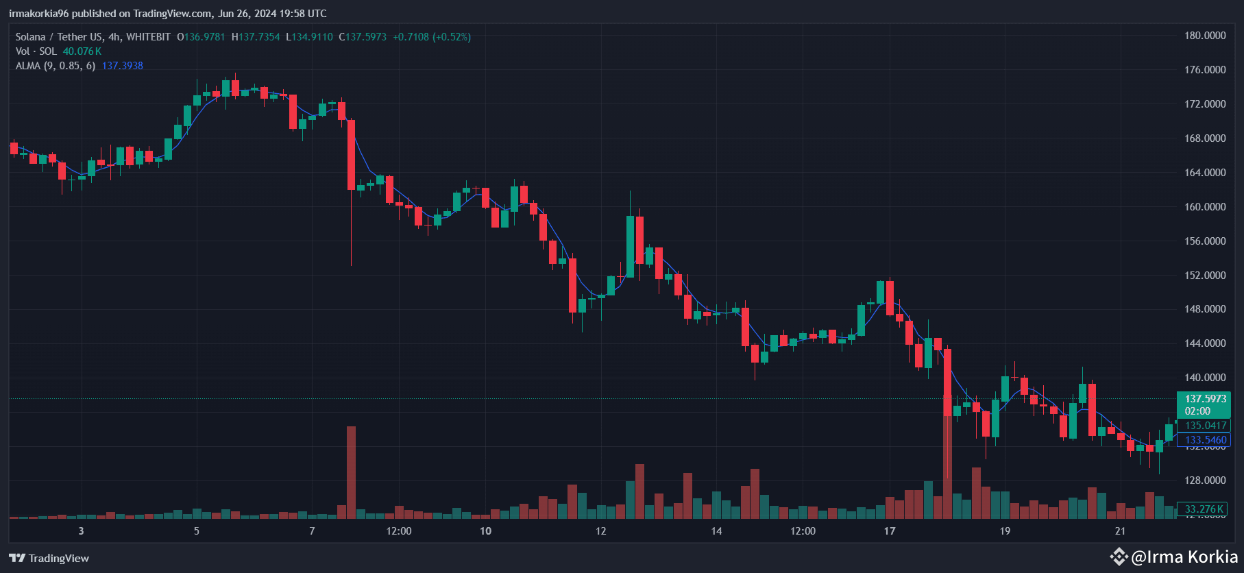This screenshot has width=1244, height=573.
Task: Click the @Irma Korkia watermark text
Action: [x=1184, y=557]
